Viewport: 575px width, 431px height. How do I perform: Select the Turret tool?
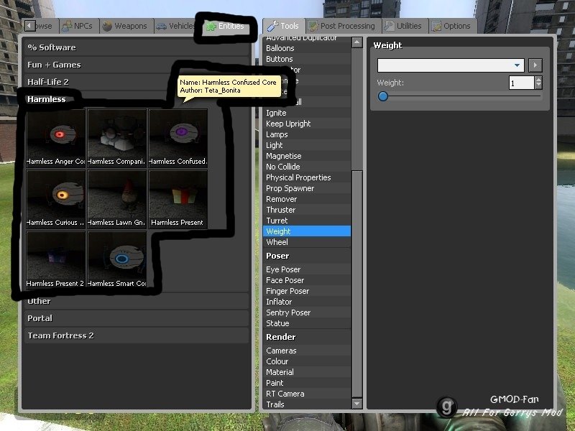click(307, 221)
